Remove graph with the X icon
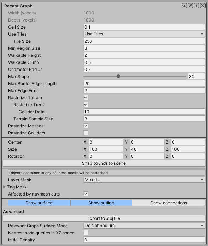The height and width of the screenshot is (246, 208). click(x=203, y=6)
